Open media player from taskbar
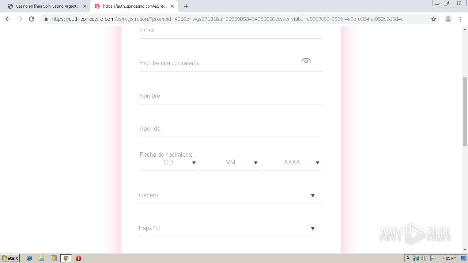This screenshot has width=468, height=263. pyautogui.click(x=54, y=258)
